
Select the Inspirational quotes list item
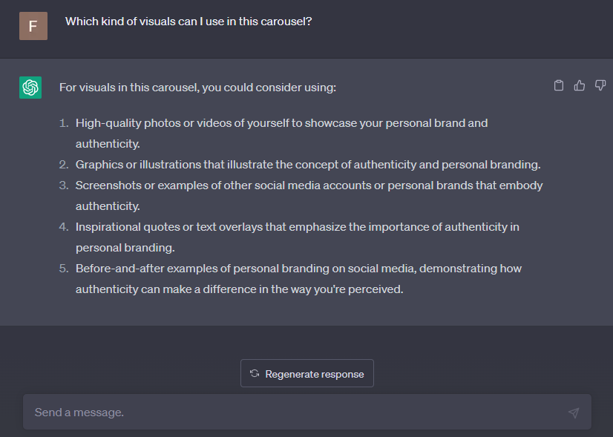(x=297, y=227)
